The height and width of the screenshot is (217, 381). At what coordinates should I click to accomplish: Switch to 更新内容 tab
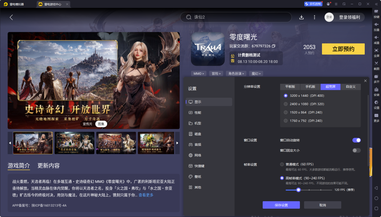(x=48, y=166)
